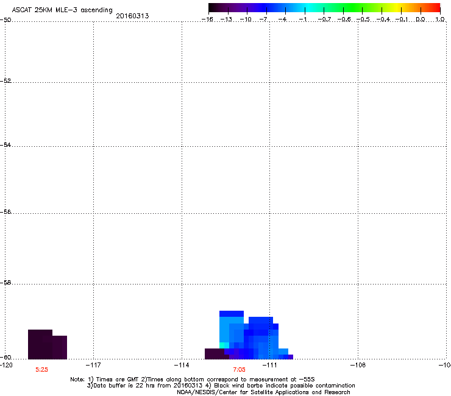Click the color bar tick label -4
The image size is (451, 396).
[x=282, y=19]
